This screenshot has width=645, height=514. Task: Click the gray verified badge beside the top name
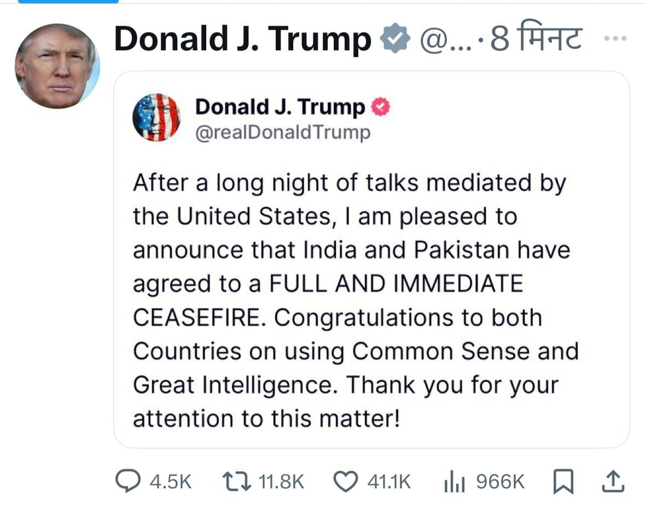click(x=395, y=40)
